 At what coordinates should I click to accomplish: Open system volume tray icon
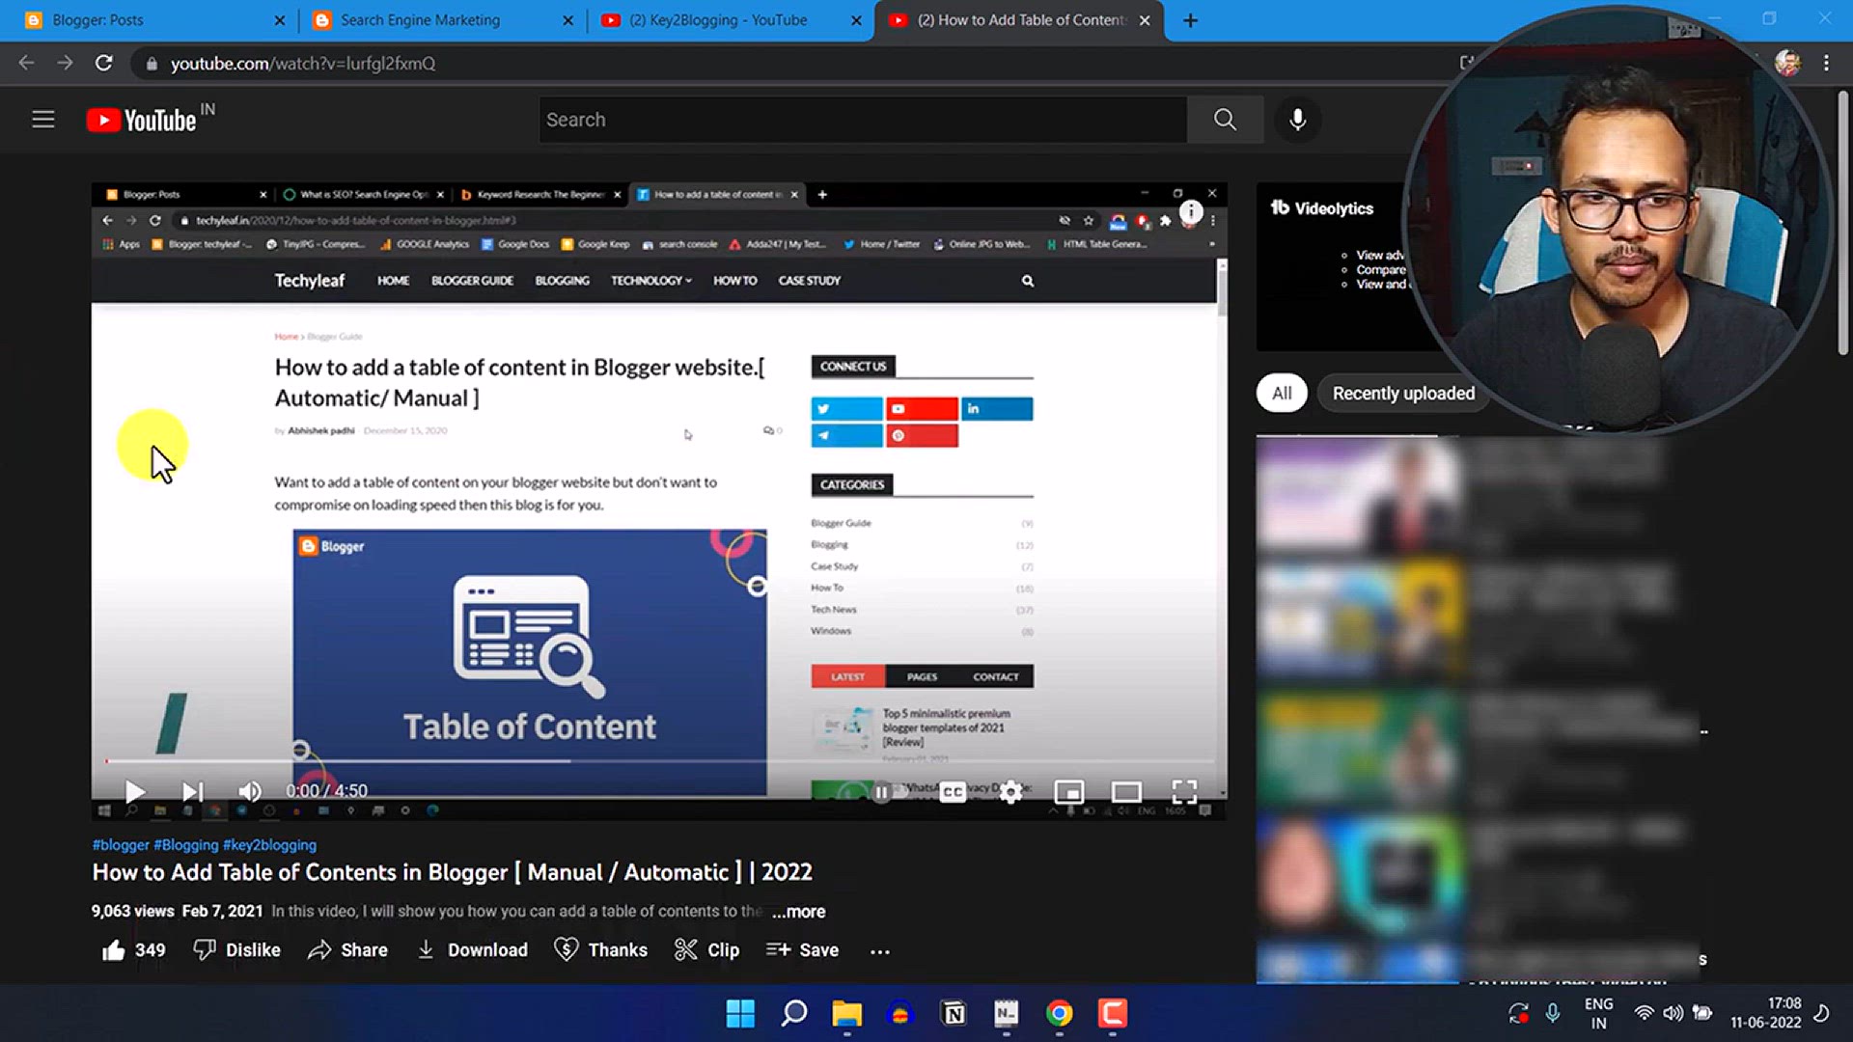pyautogui.click(x=1673, y=1013)
